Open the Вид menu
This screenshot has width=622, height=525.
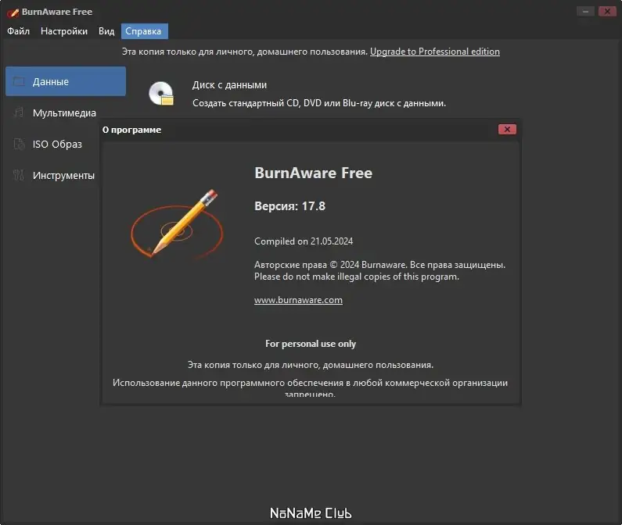(106, 31)
